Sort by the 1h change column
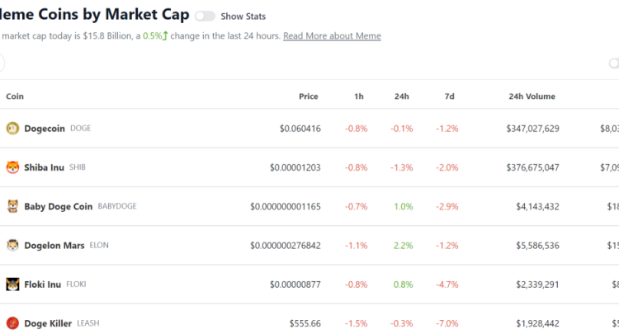Screen dimensions: 619x334 pos(358,96)
